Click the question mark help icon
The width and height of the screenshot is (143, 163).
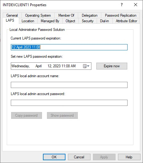tap(122, 5)
